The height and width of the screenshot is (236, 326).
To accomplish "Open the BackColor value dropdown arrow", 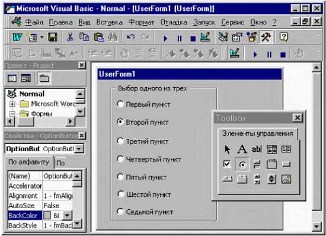I will [68, 216].
